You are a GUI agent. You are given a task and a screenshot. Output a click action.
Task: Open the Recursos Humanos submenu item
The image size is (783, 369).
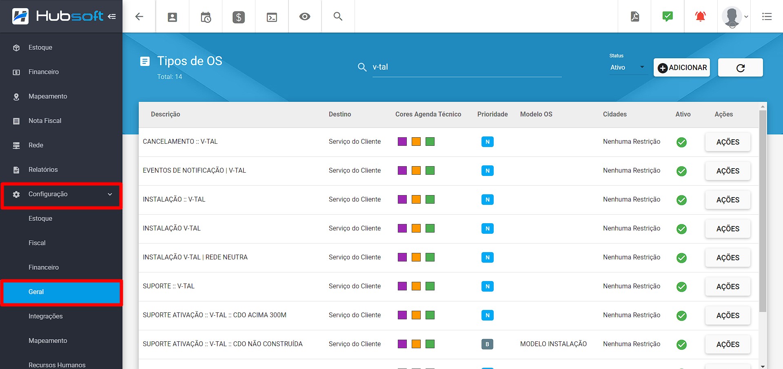pos(57,365)
